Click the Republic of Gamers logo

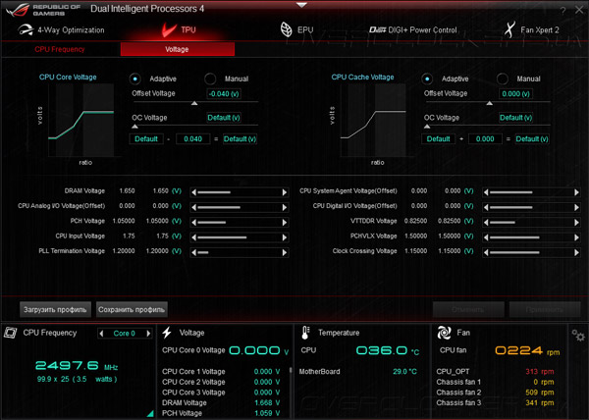coord(43,10)
